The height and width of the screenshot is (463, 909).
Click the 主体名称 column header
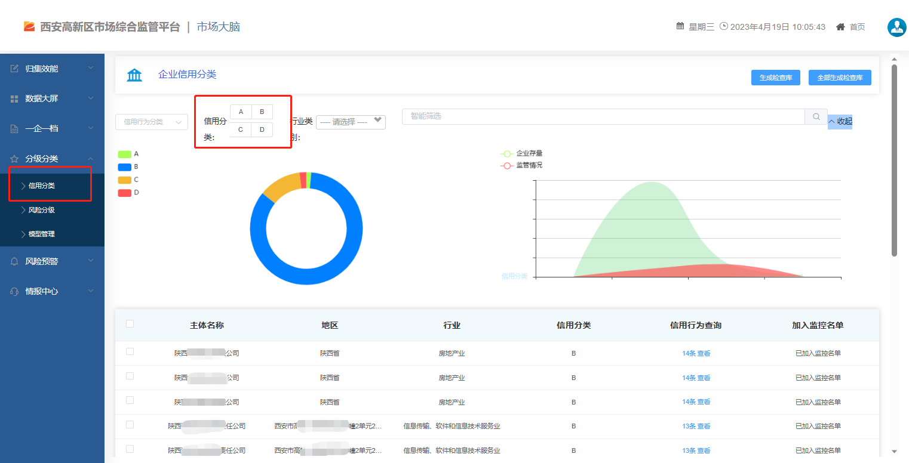[207, 325]
